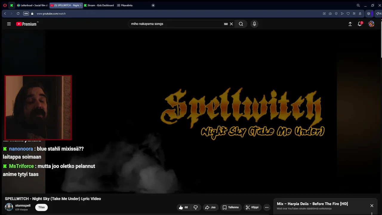Open the Opera account profile icon
Image resolution: width=382 pixels, height=215 pixels.
click(x=360, y=13)
